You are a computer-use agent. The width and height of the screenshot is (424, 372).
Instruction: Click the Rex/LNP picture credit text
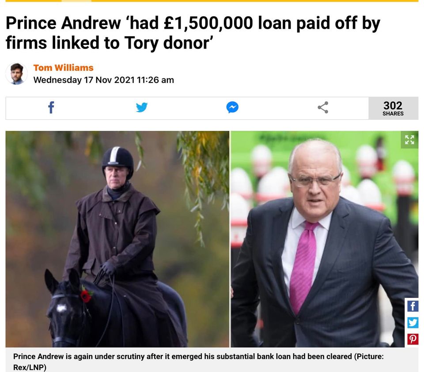pos(30,368)
